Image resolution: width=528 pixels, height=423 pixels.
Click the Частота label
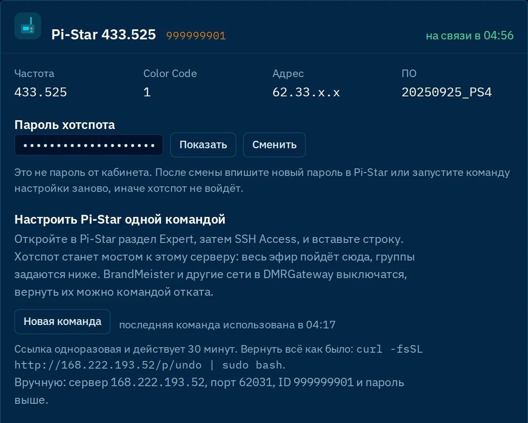tap(34, 74)
